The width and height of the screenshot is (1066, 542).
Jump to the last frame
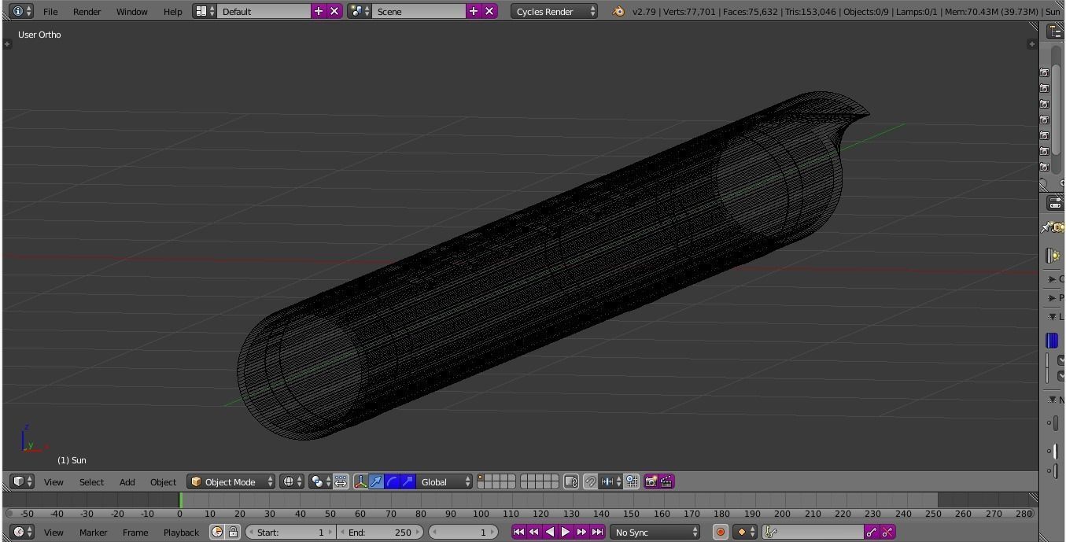[x=597, y=532]
